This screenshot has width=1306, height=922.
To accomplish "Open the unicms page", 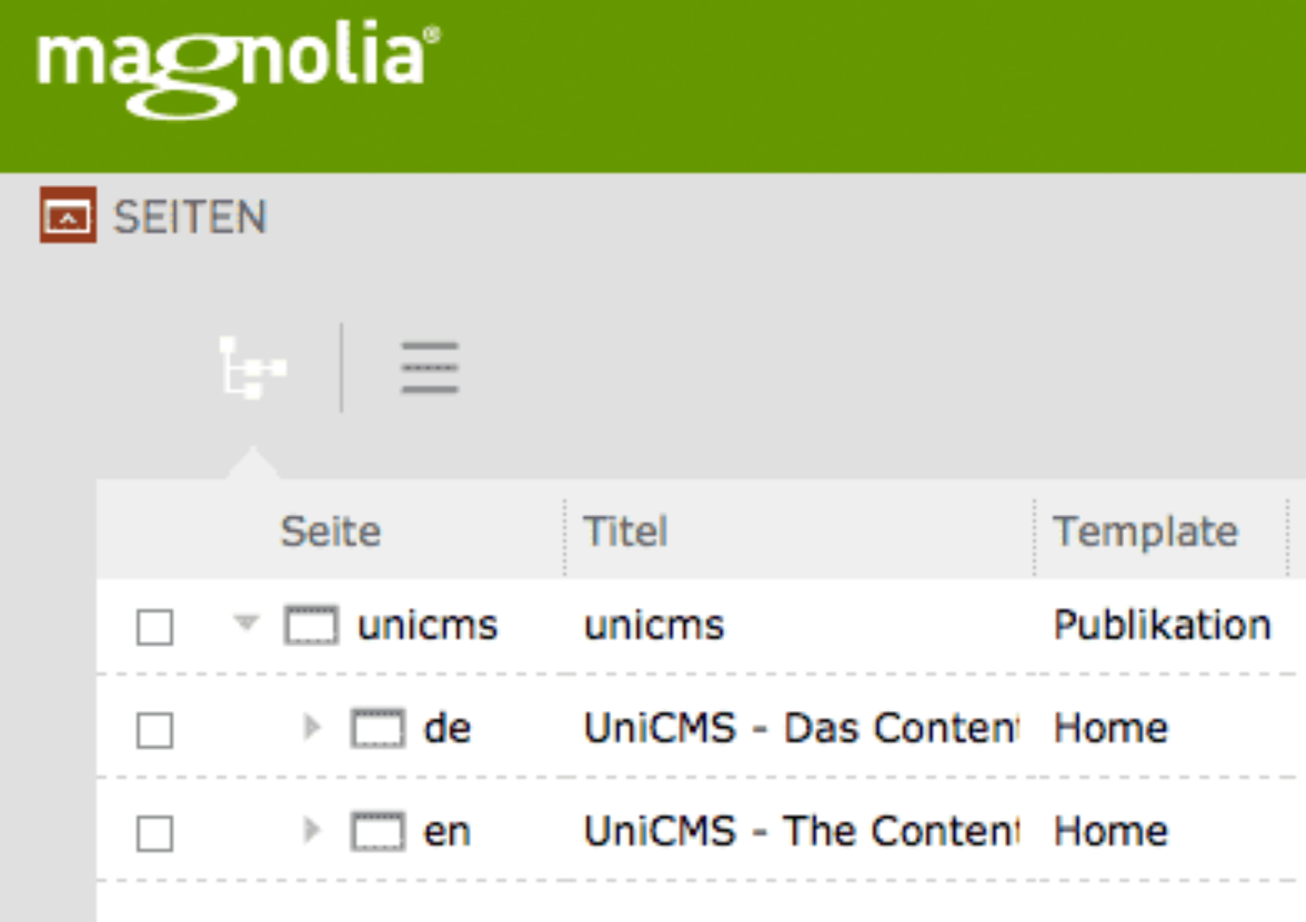I will [x=428, y=625].
